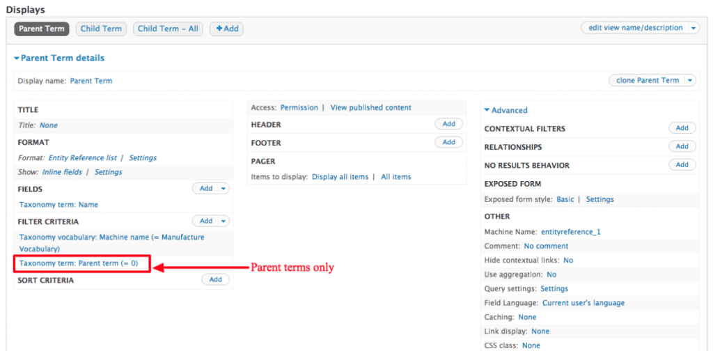Add a new sort criteria
Image resolution: width=713 pixels, height=351 pixels.
coord(215,279)
